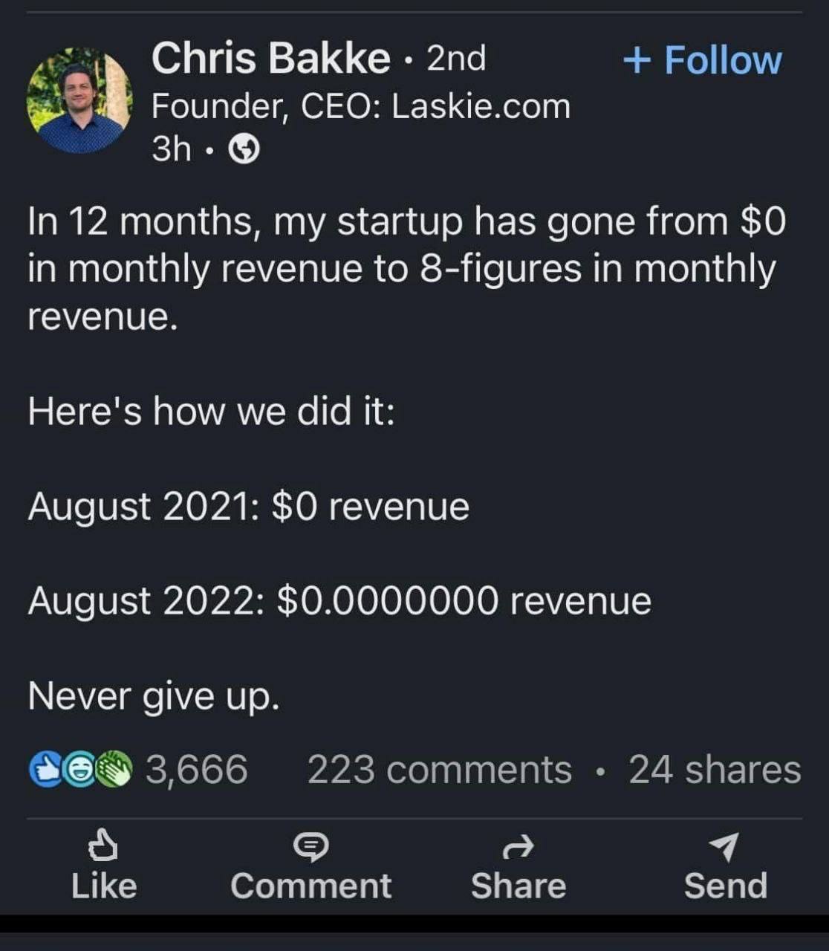Click the globe public visibility icon

[244, 151]
